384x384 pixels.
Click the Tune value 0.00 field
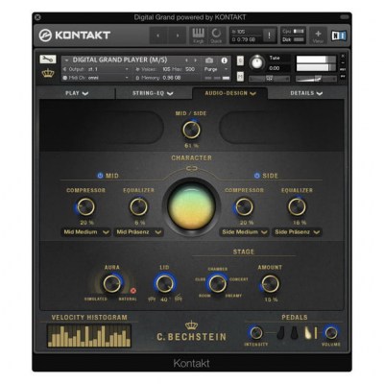[278, 68]
